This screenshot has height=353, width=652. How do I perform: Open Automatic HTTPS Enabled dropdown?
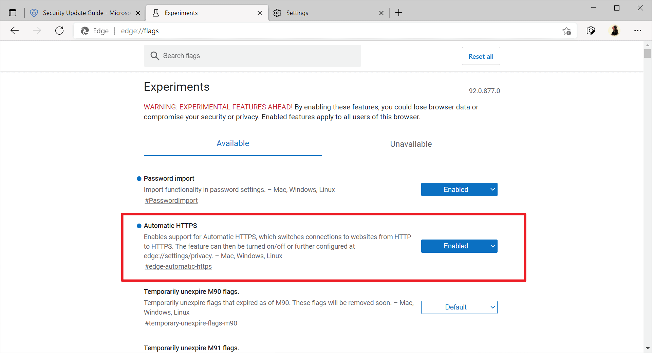pos(459,246)
